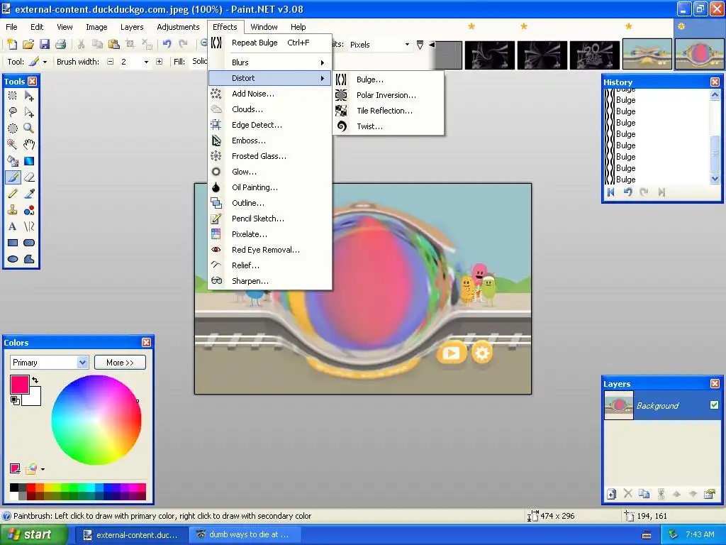Screen dimensions: 726x545
Task: Expand the Blurs submenu
Action: click(270, 62)
